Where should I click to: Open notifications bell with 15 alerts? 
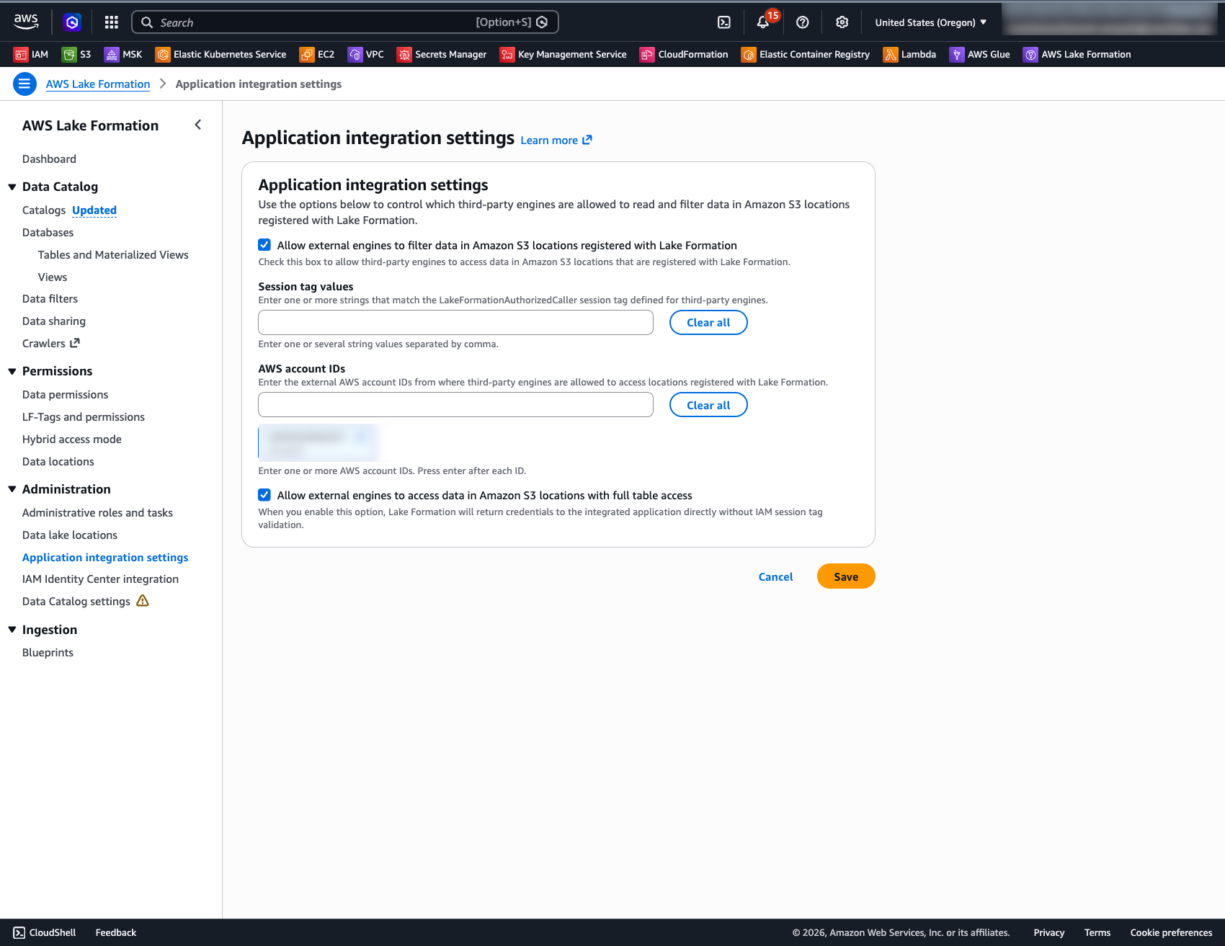tap(763, 22)
